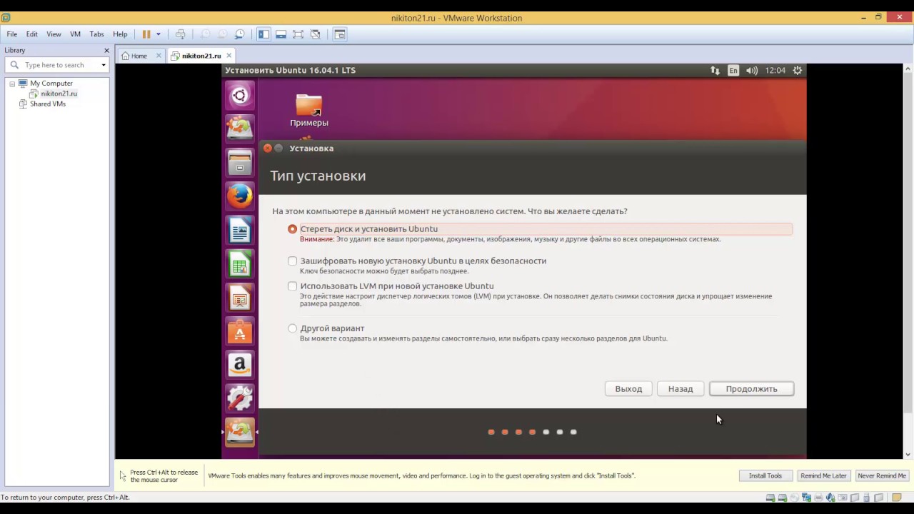The height and width of the screenshot is (514, 914).
Task: Open the Amazon launcher icon
Action: 240,365
